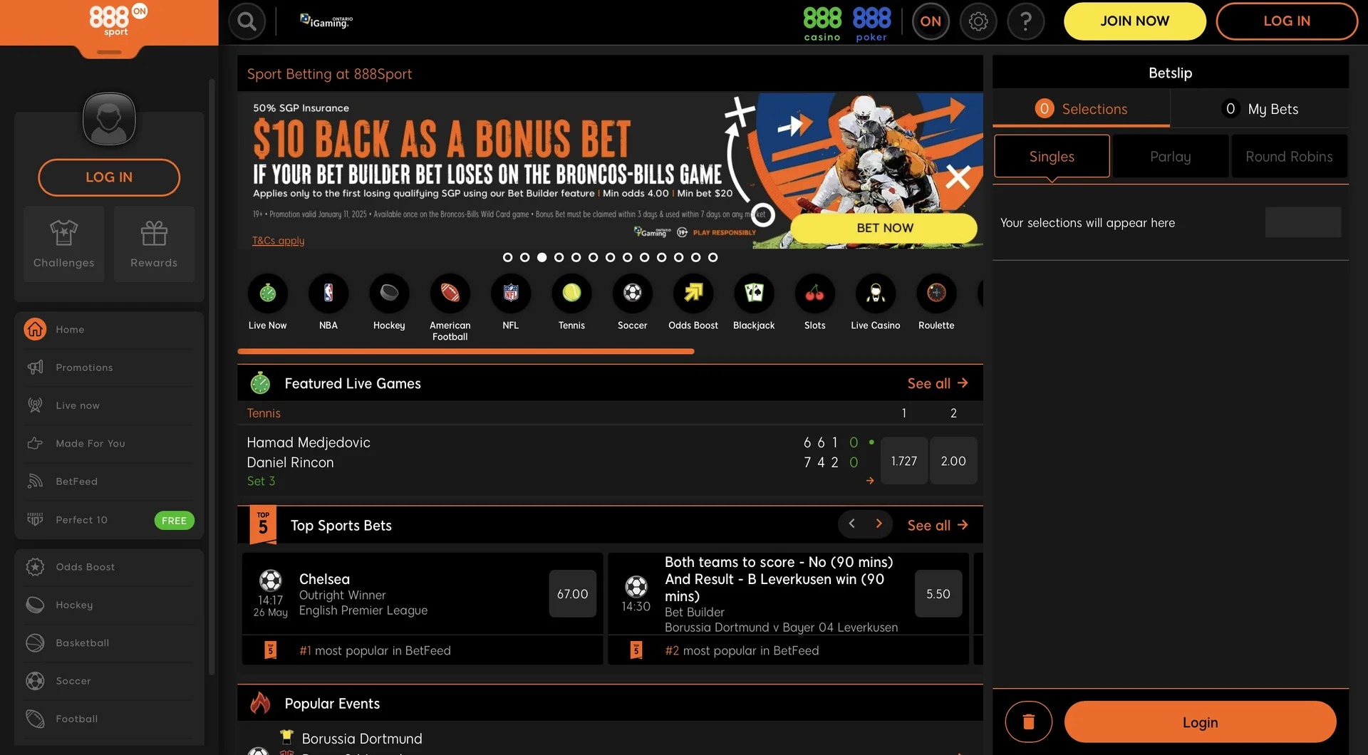Open the Hockey puck category icon

click(x=389, y=293)
